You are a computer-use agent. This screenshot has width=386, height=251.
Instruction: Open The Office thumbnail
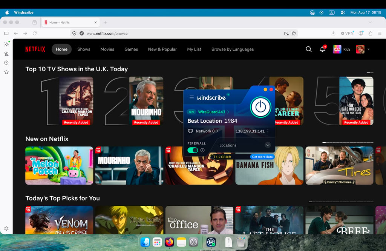point(199,220)
